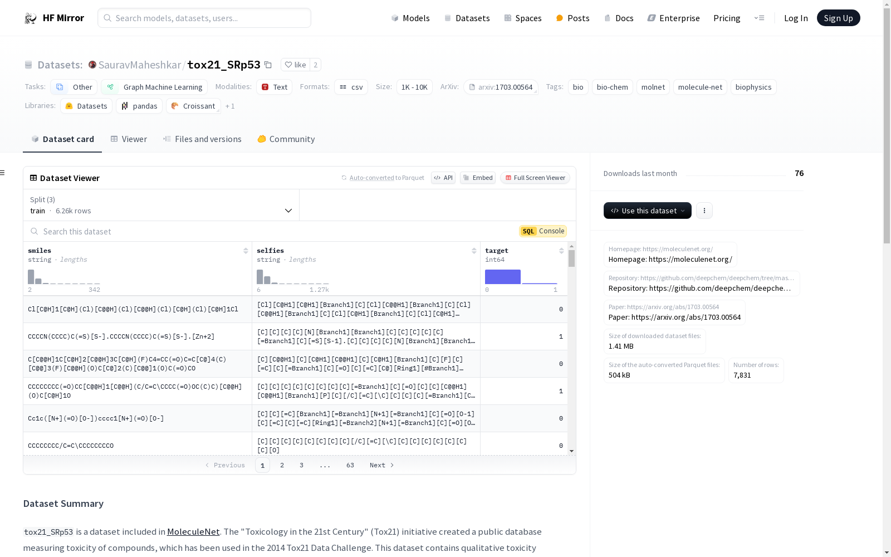Go to Datasets in the top navigation
The image size is (891, 557).
pyautogui.click(x=467, y=18)
